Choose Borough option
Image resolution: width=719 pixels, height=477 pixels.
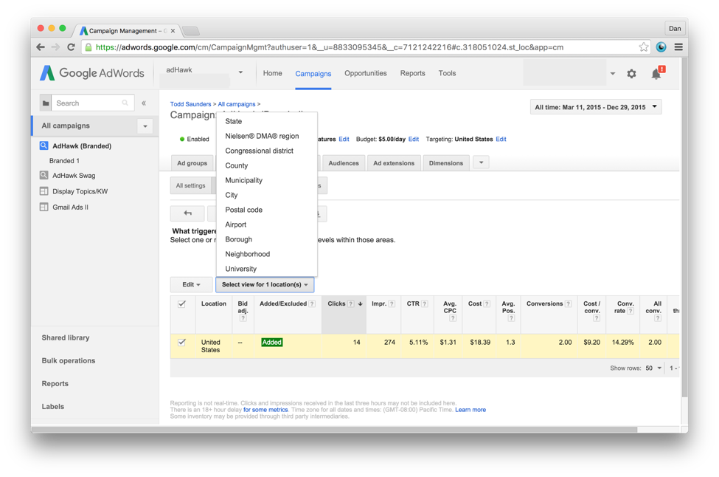coord(266,239)
